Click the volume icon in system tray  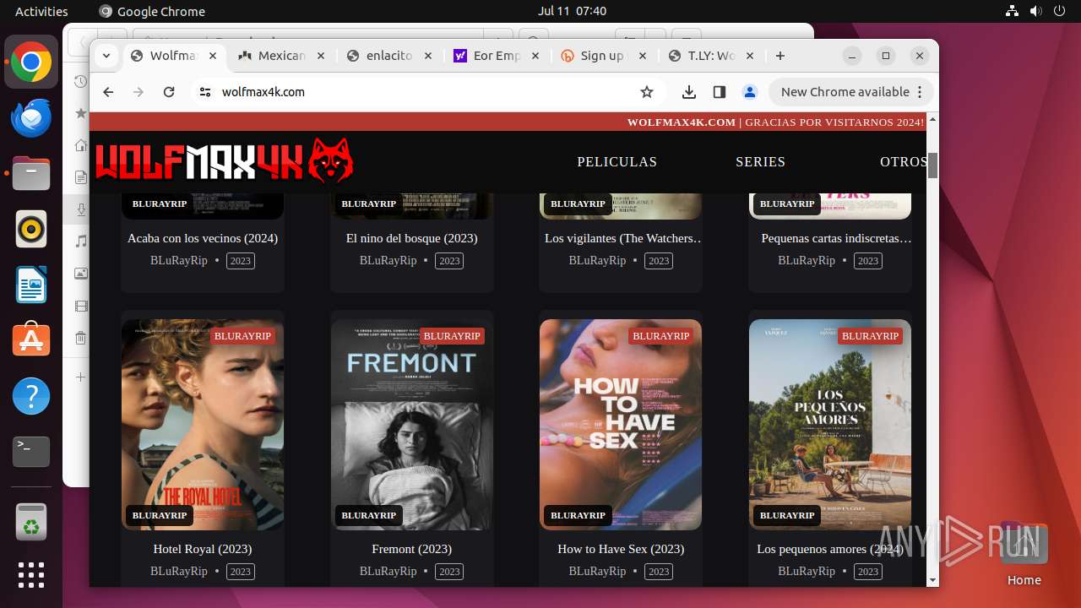point(1036,11)
